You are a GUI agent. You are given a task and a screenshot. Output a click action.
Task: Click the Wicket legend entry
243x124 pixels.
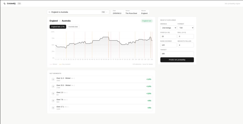(x=53, y=64)
